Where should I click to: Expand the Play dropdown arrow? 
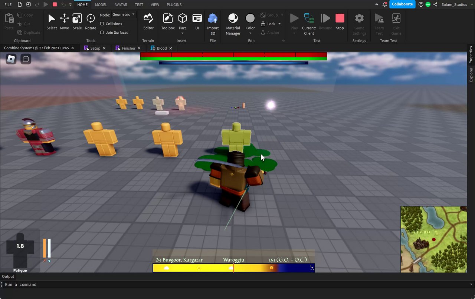294,33
